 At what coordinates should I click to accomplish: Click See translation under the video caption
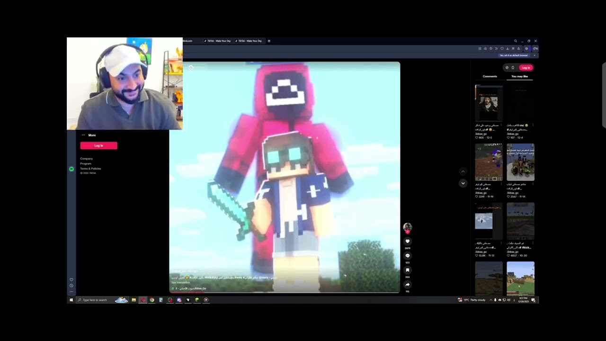pyautogui.click(x=180, y=282)
